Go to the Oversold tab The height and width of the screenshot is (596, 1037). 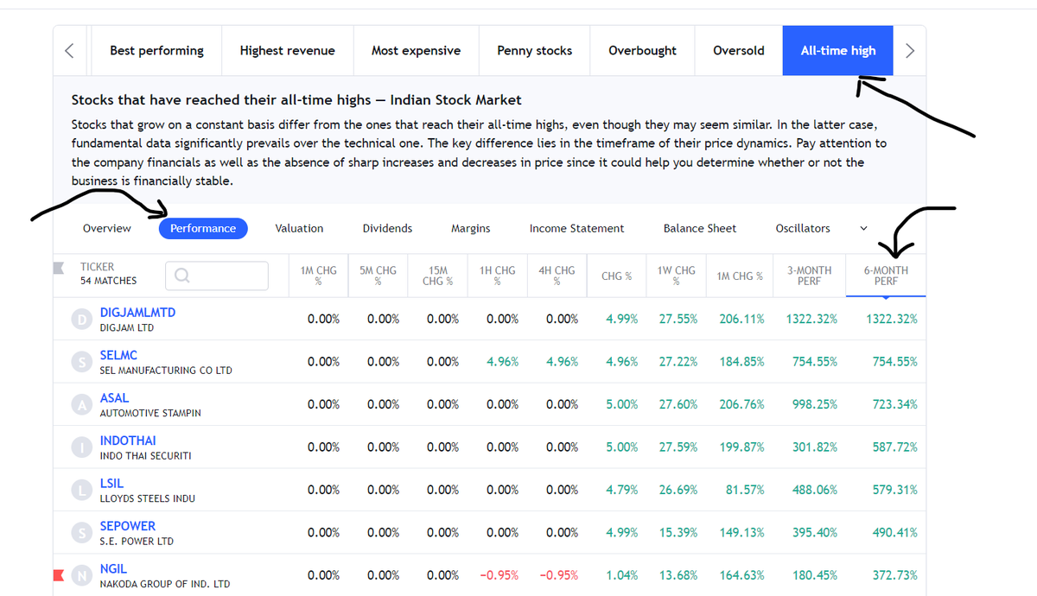(739, 50)
